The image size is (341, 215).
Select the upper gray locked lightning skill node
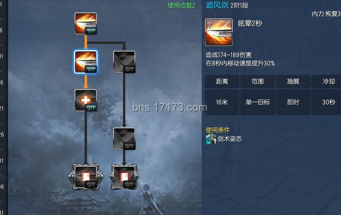(x=124, y=62)
